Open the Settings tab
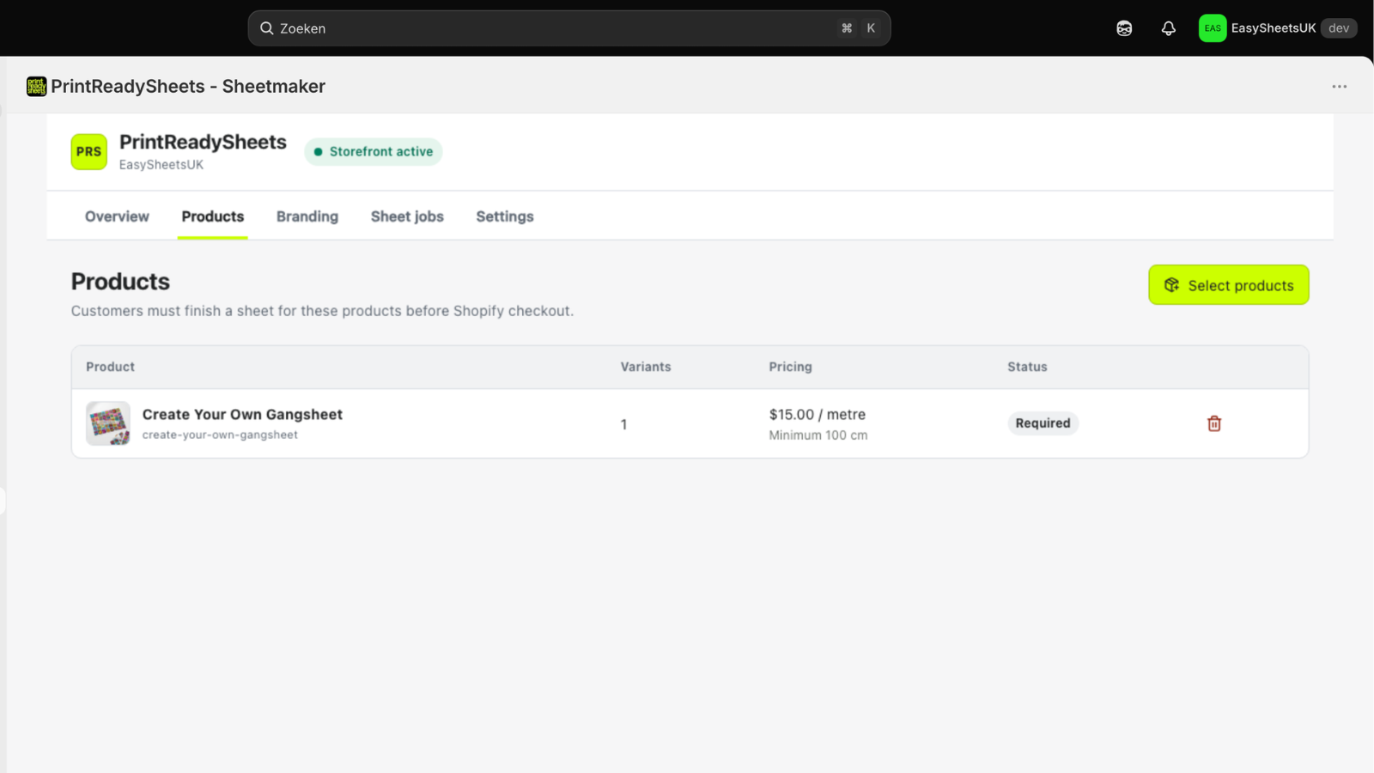 (505, 216)
